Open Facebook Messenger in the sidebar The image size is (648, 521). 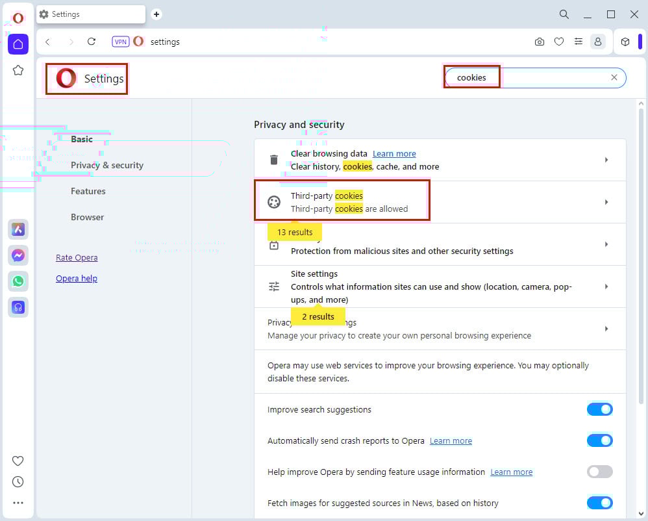(18, 255)
